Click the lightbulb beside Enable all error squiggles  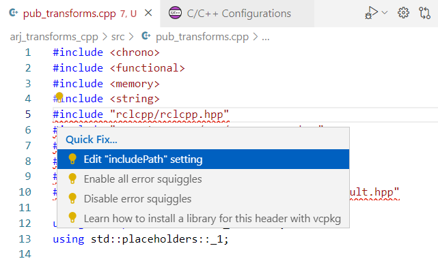click(72, 179)
